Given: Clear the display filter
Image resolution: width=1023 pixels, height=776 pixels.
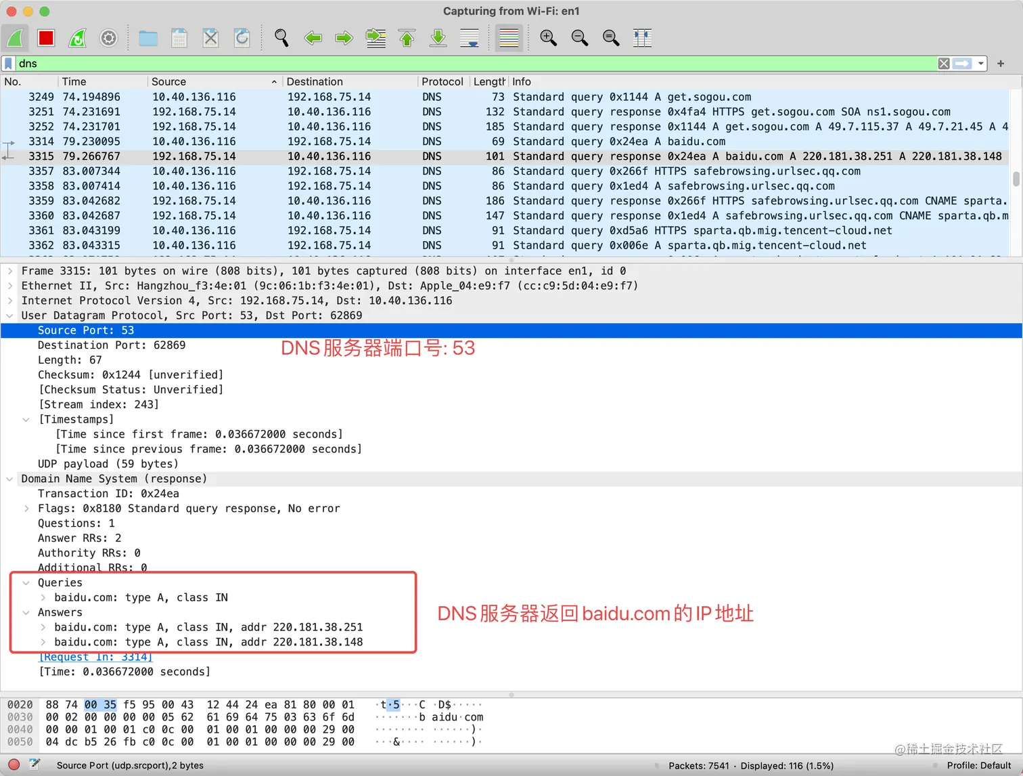Looking at the screenshot, I should point(944,64).
